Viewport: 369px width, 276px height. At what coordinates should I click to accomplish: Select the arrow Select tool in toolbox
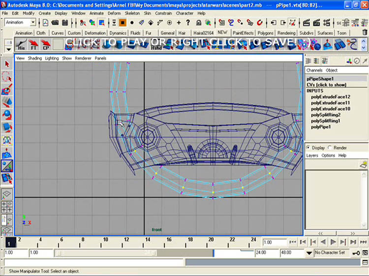point(7,64)
